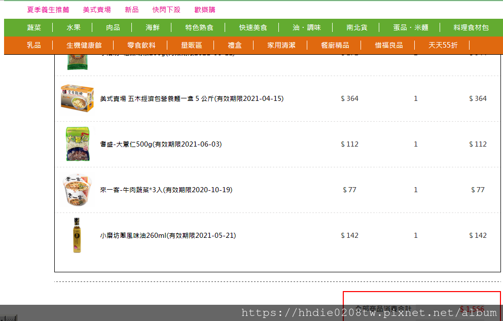Browse the 家用清潔 category
Image resolution: width=503 pixels, height=321 pixels.
[281, 45]
